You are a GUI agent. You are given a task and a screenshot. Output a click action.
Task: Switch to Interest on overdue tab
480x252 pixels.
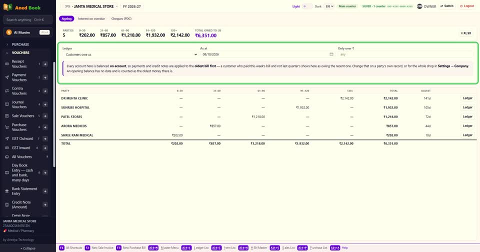pyautogui.click(x=91, y=18)
